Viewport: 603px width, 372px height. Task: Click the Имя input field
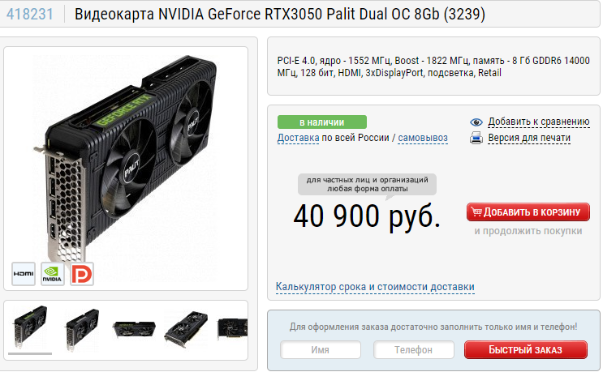[321, 350]
